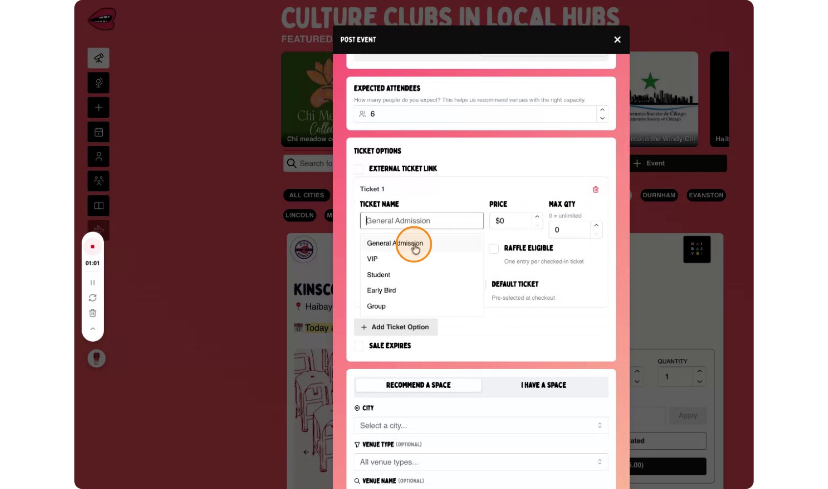Screen dimensions: 828x489
Task: Increase ticket price with up arrow
Action: click(537, 216)
